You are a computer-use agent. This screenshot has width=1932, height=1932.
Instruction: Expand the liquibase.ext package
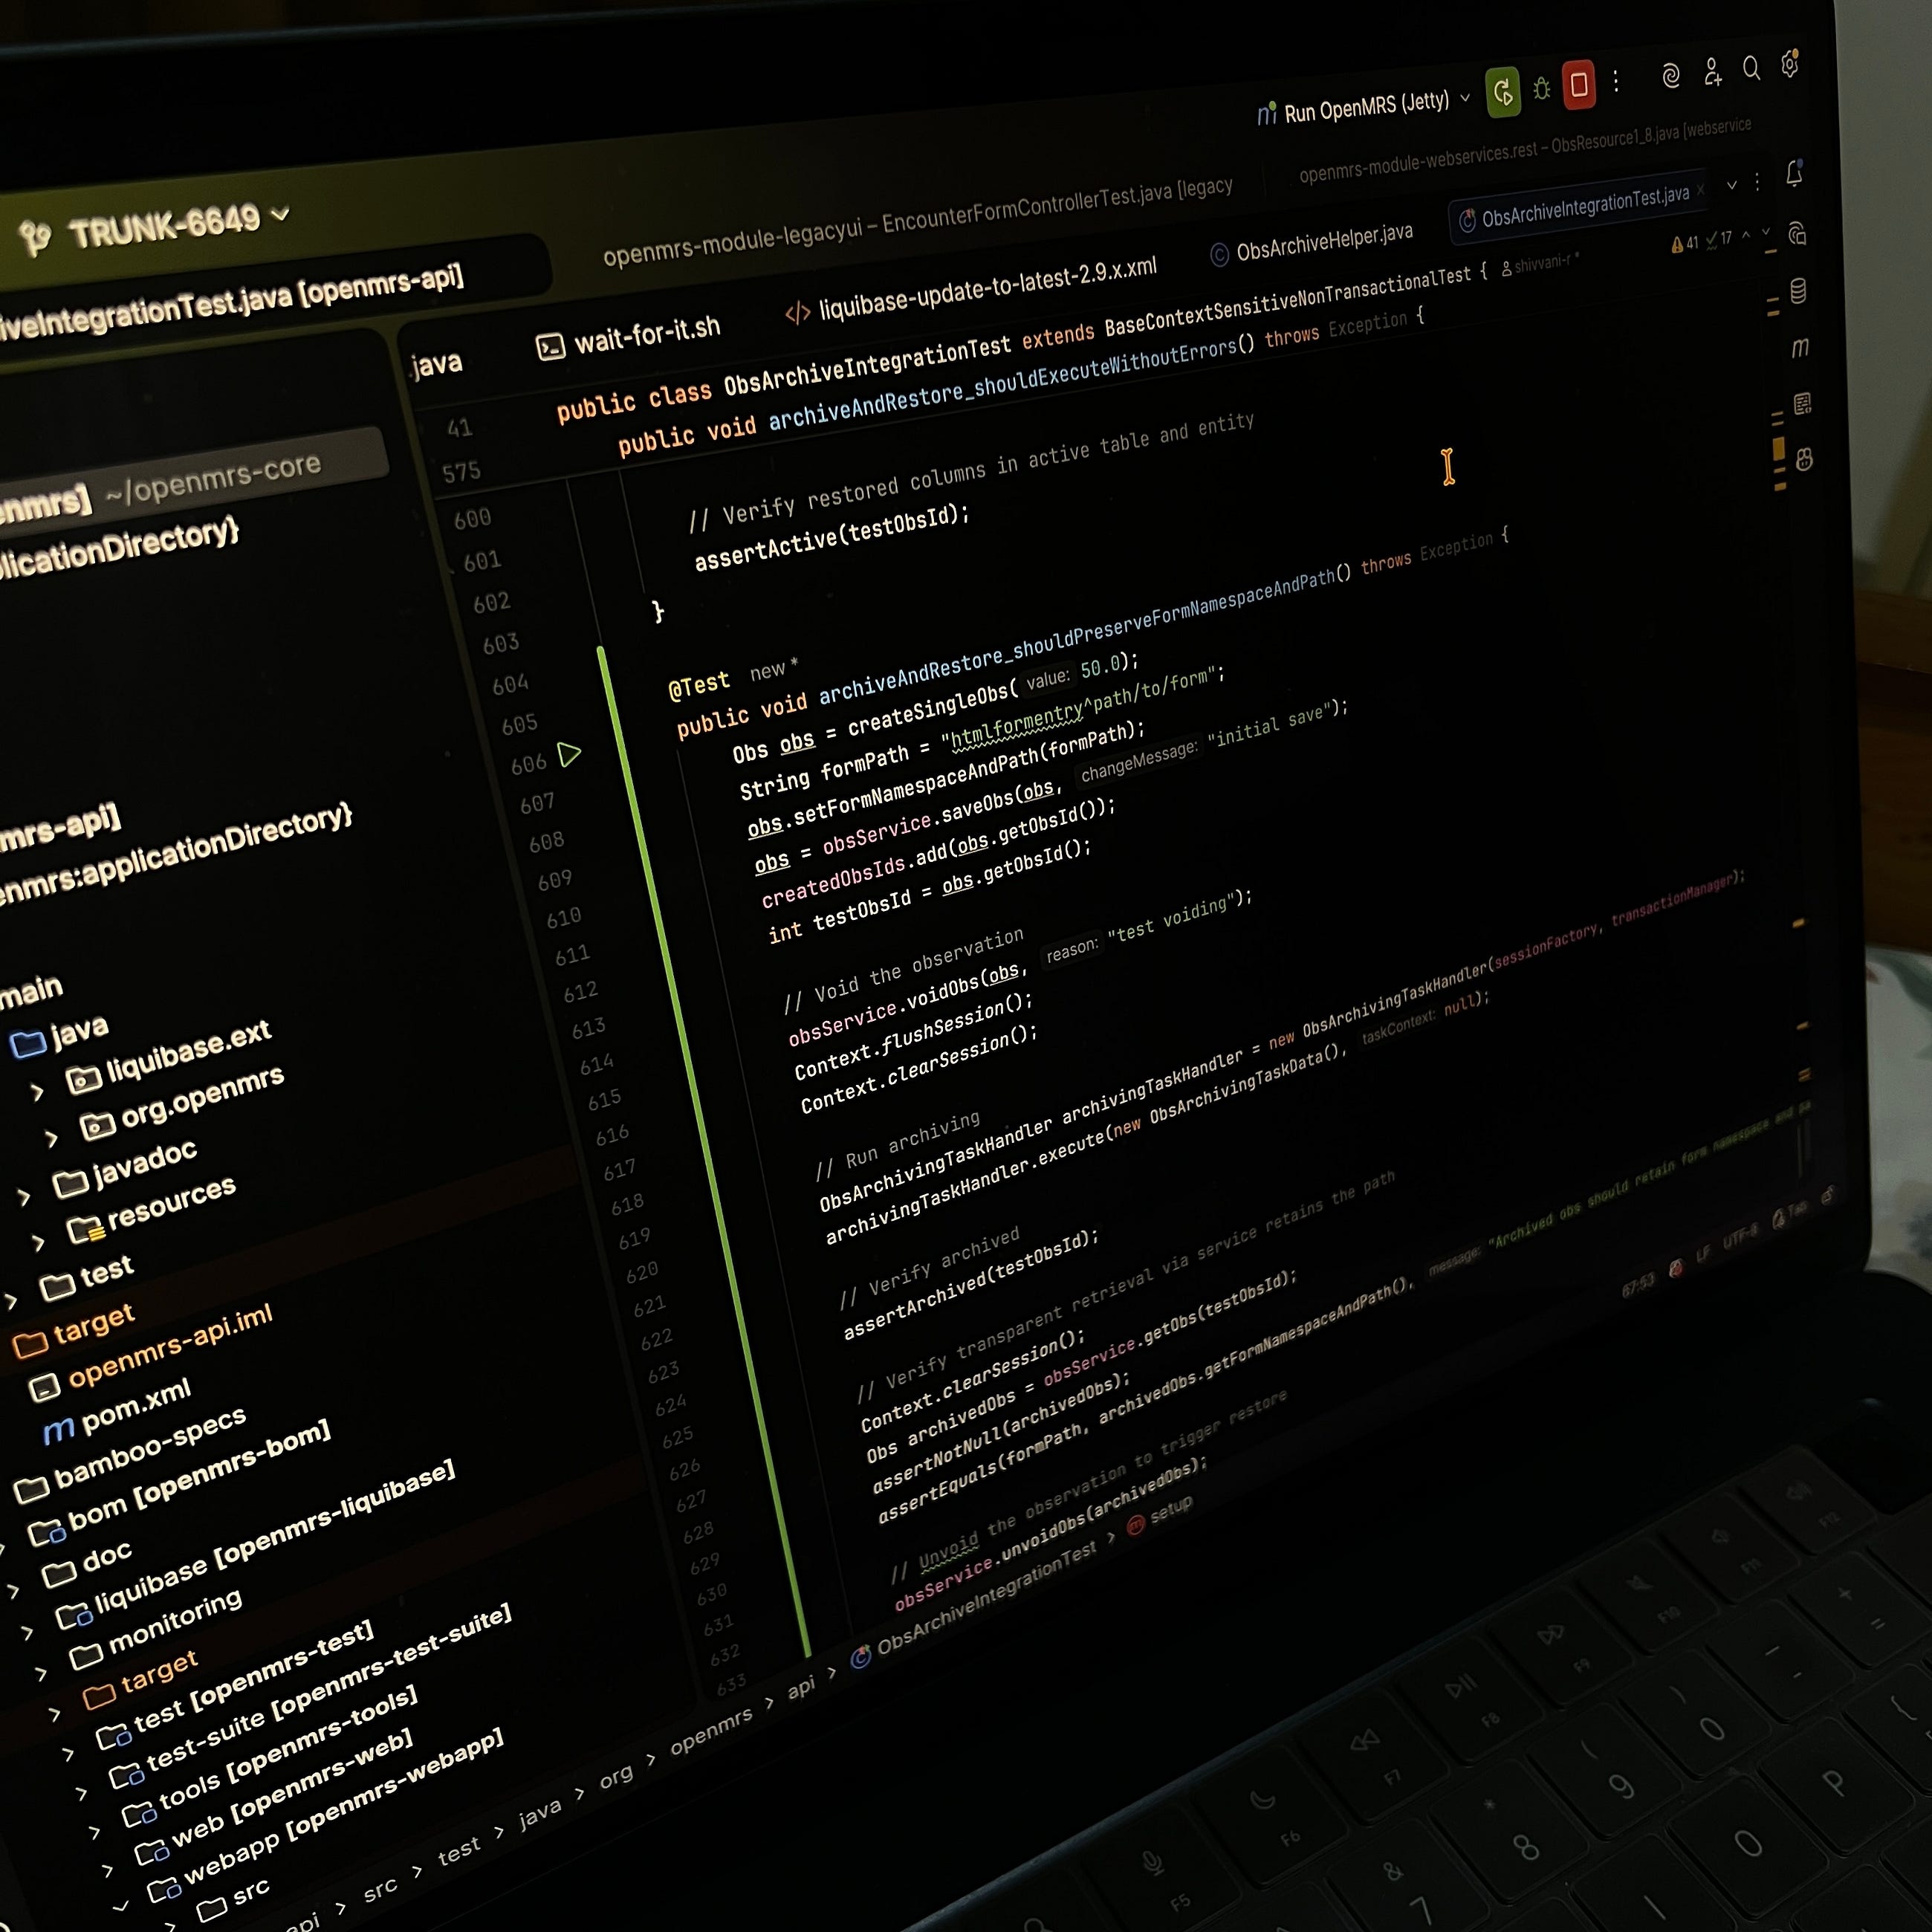pyautogui.click(x=37, y=1092)
